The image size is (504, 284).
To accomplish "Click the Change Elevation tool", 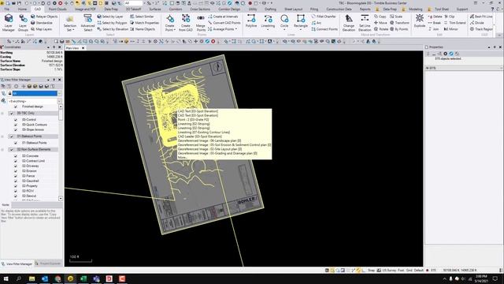I will click(x=348, y=23).
